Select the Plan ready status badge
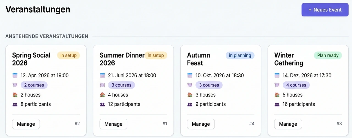Viewport: 352px width, 138px height. pyautogui.click(x=328, y=55)
